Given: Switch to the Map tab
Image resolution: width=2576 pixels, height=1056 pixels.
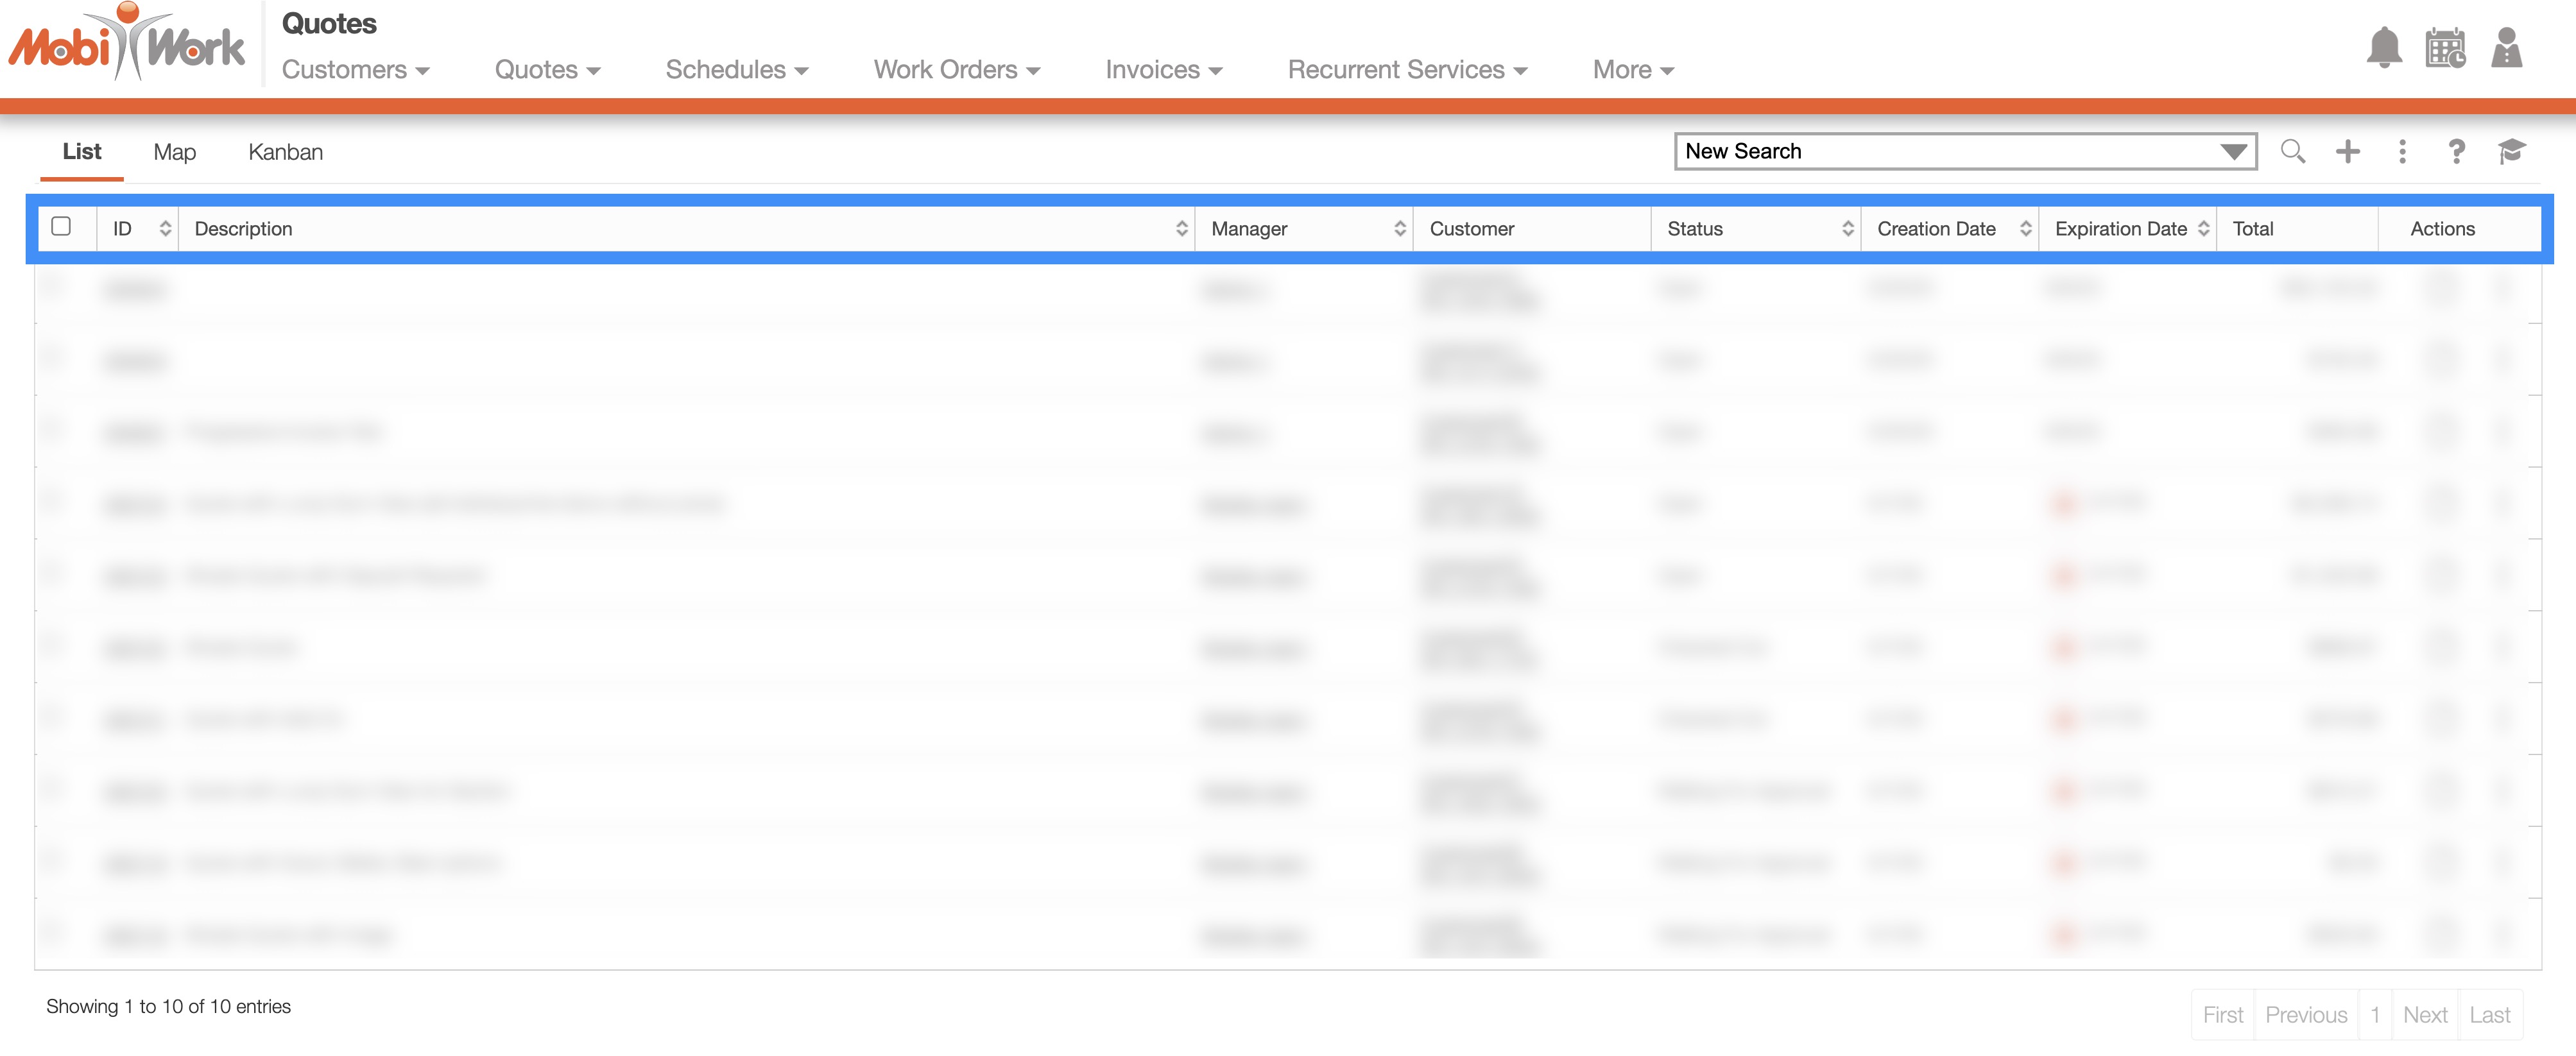Looking at the screenshot, I should 174,152.
